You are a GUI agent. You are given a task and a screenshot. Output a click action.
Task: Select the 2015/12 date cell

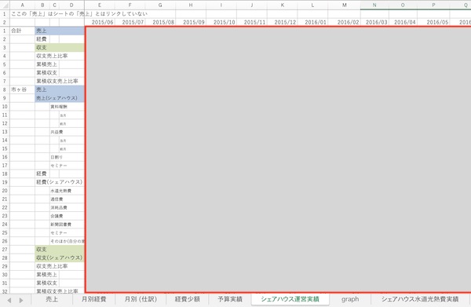pos(283,22)
